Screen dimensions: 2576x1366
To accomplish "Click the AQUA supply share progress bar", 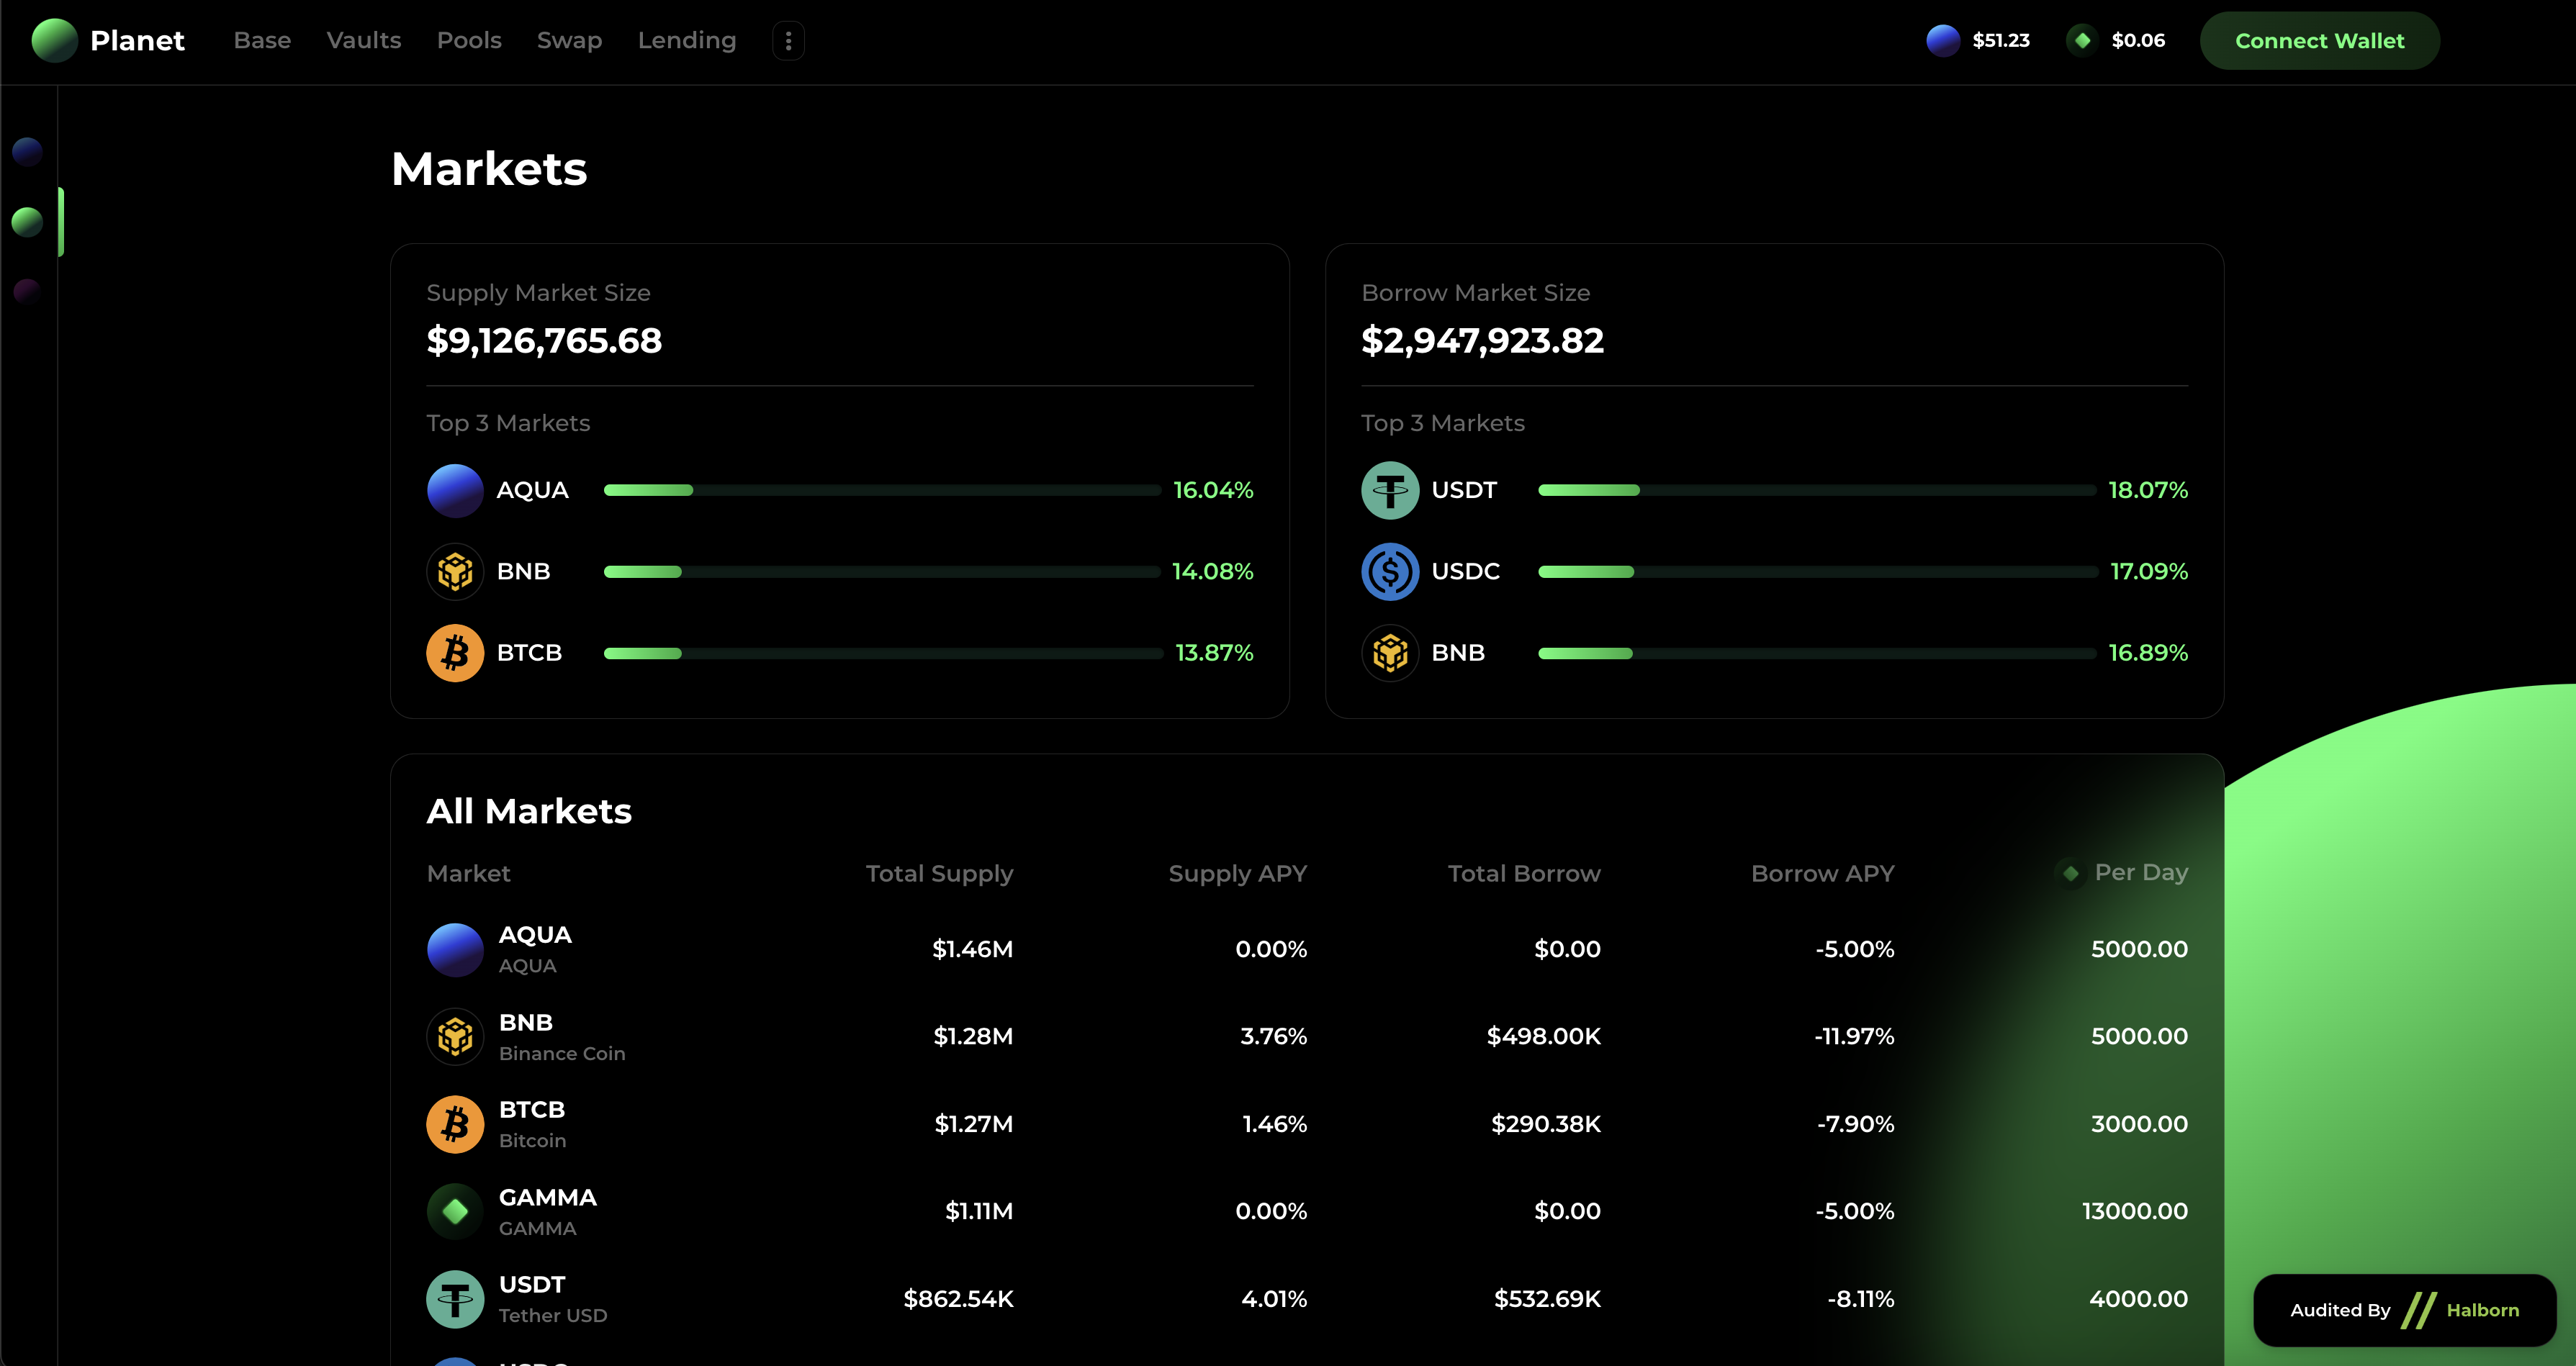I will [x=881, y=490].
